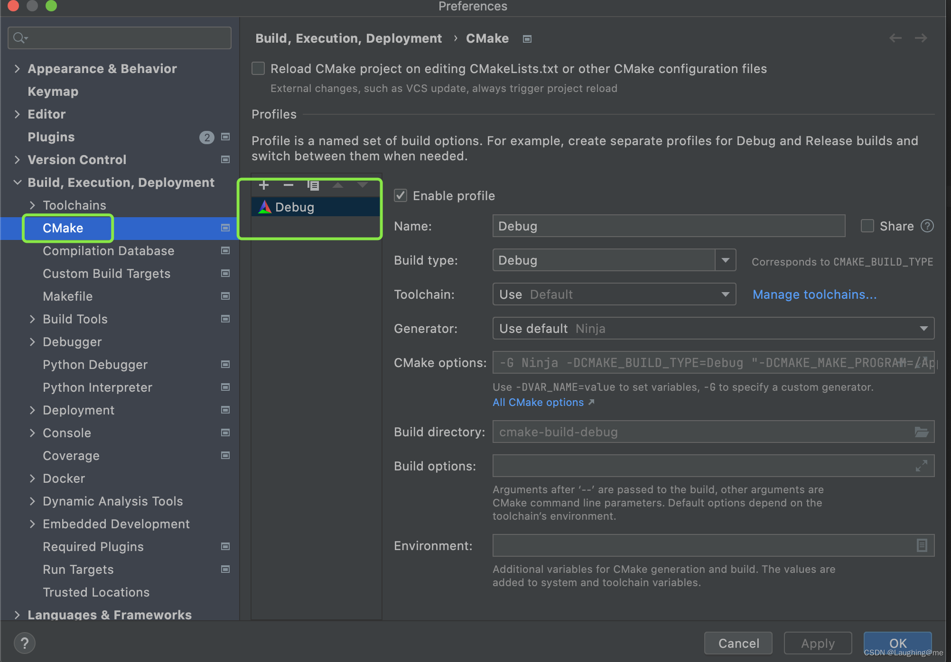
Task: Open the build directory folder browser
Action: point(921,432)
